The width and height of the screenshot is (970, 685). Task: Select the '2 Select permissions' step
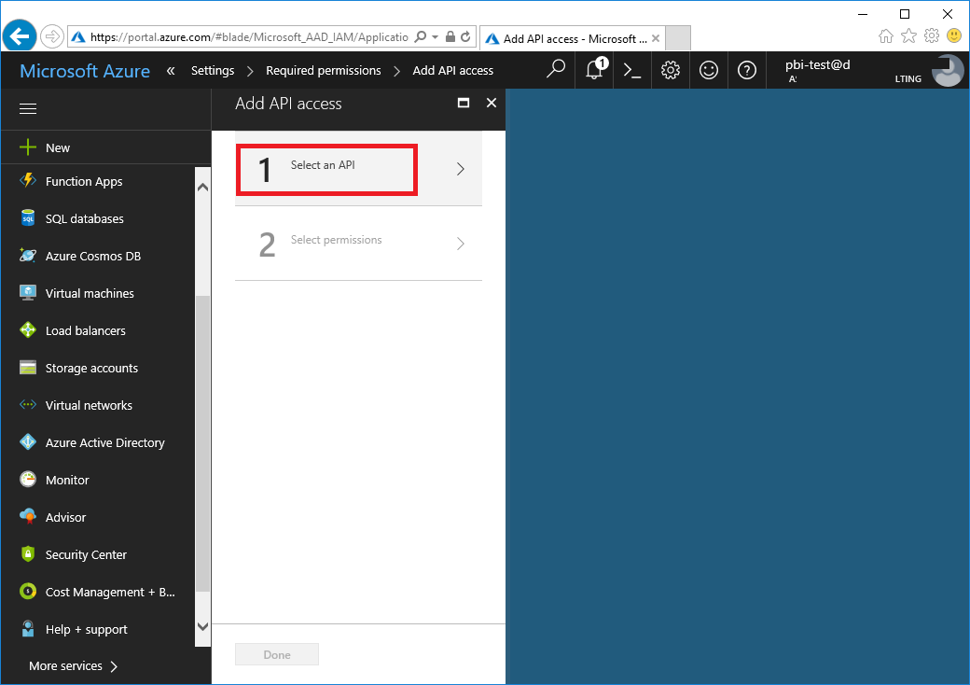[x=359, y=244]
